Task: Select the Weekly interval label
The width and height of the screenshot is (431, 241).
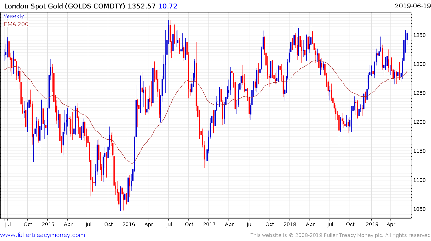Action: click(x=14, y=16)
